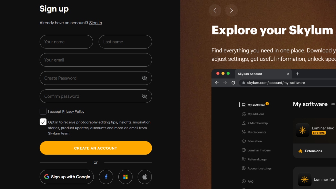
Task: Click the eye icon beside My software
Action: 333,104
